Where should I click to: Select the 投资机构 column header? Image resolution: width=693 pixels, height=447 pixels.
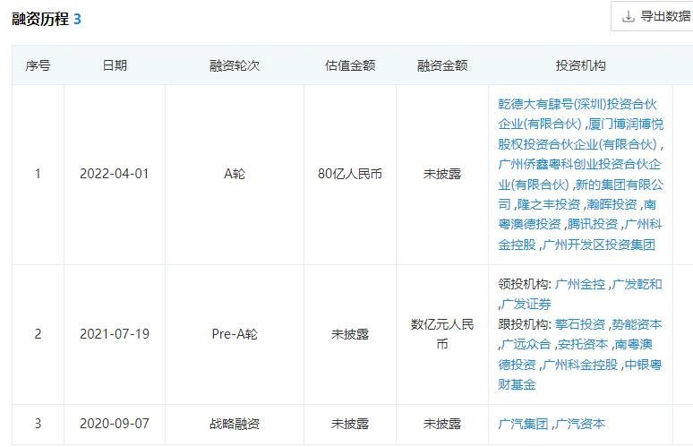pyautogui.click(x=581, y=65)
